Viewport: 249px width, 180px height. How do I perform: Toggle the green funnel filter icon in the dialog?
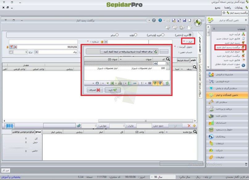coord(155,83)
